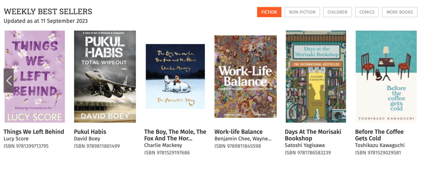Click the Pukul Habis cover image
This screenshot has height=178, width=425.
pyautogui.click(x=105, y=76)
